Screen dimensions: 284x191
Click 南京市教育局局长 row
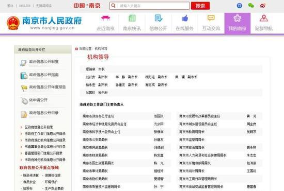tap(219, 132)
